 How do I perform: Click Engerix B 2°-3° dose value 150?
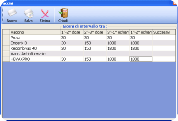95,43
